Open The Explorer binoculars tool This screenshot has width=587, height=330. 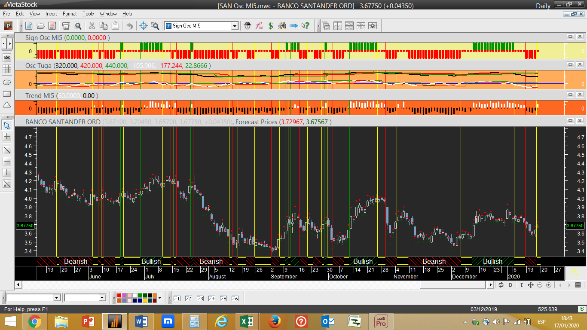[x=282, y=26]
